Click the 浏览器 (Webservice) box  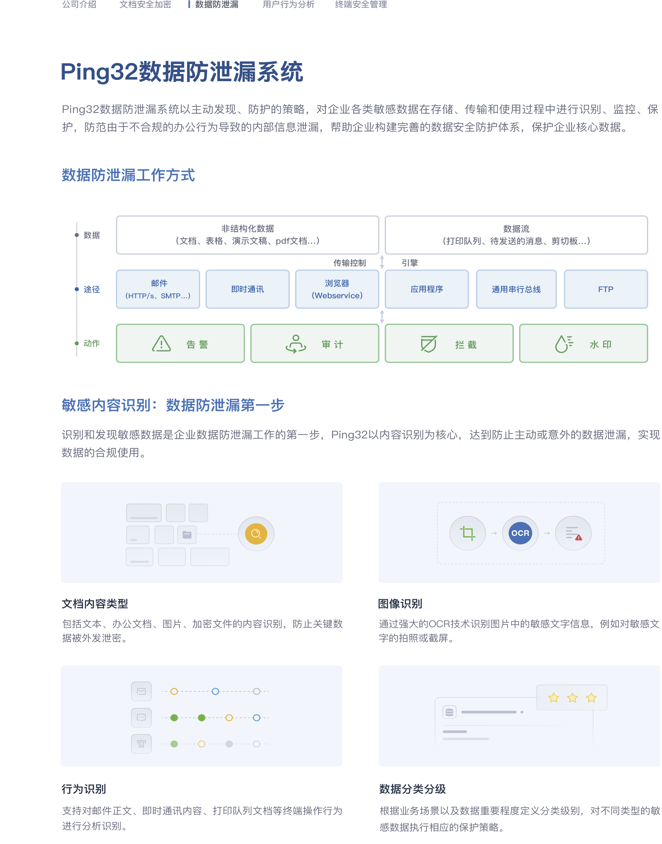[x=336, y=289]
